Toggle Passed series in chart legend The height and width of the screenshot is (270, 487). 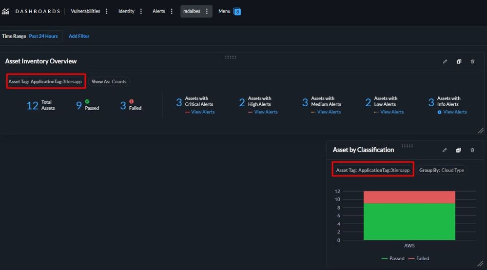[393, 258]
